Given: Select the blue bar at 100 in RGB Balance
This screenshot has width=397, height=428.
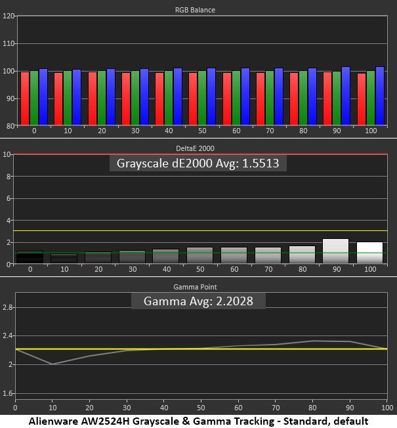Looking at the screenshot, I should pyautogui.click(x=380, y=96).
